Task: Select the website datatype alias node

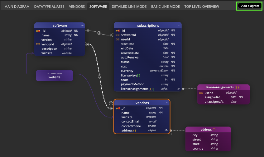Action: [x=55, y=76]
